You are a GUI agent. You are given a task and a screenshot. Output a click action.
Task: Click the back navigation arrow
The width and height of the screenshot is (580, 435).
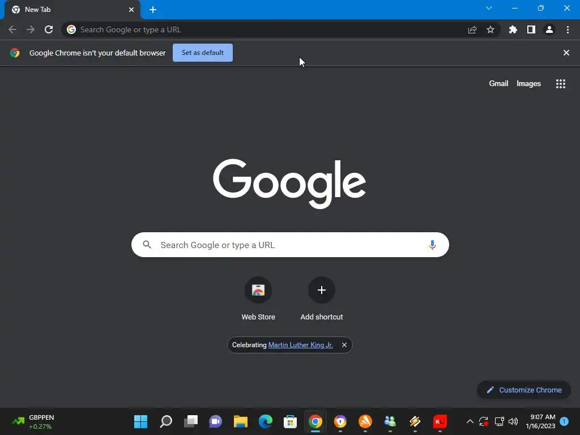[12, 29]
